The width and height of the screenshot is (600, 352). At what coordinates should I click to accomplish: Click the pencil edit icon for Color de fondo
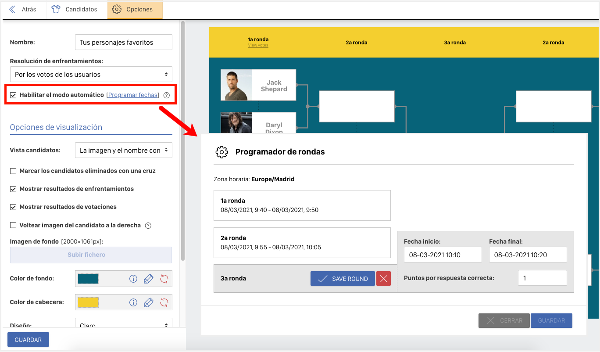tap(149, 279)
